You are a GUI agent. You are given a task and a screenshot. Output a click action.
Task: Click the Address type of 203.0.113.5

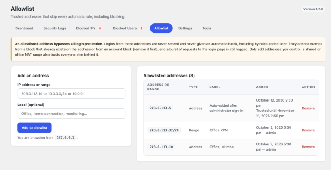[x=196, y=108]
